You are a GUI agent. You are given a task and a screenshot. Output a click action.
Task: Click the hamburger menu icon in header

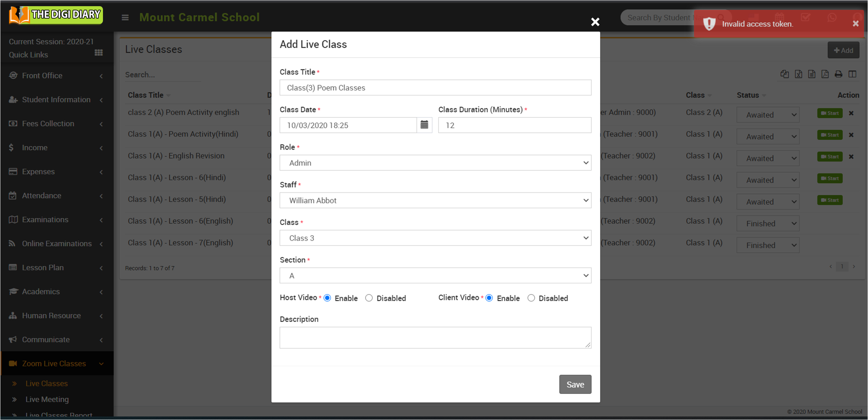pos(125,17)
